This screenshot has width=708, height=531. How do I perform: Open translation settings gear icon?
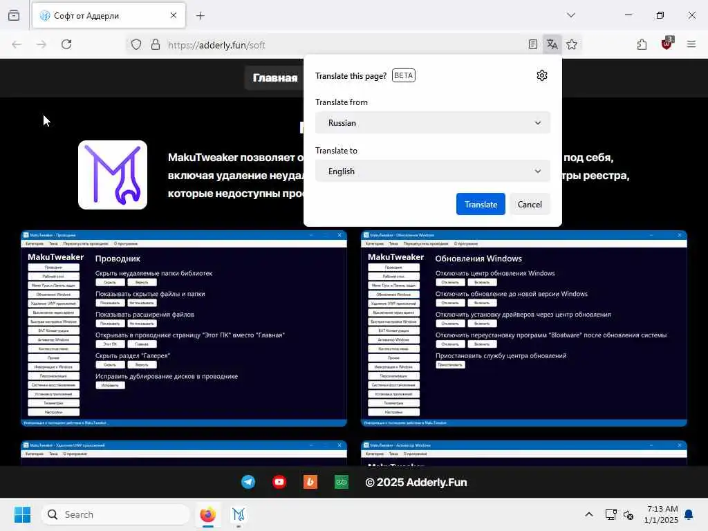[542, 75]
